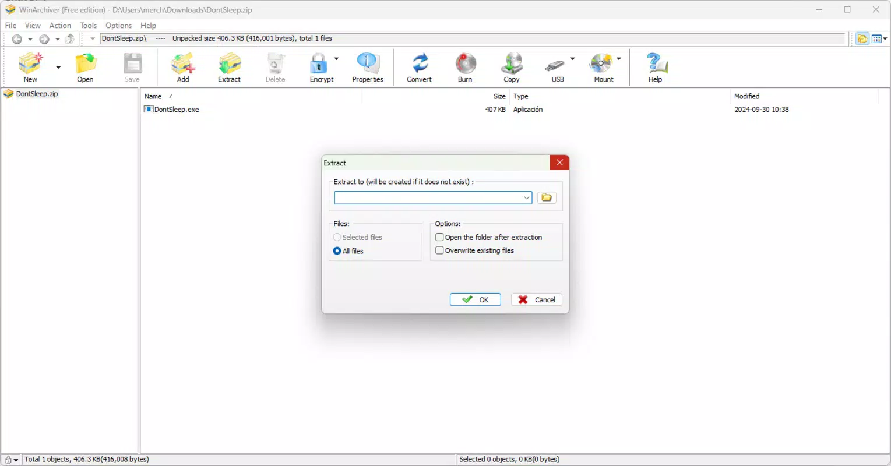Click the status bar lock icon
The width and height of the screenshot is (891, 466).
8,460
